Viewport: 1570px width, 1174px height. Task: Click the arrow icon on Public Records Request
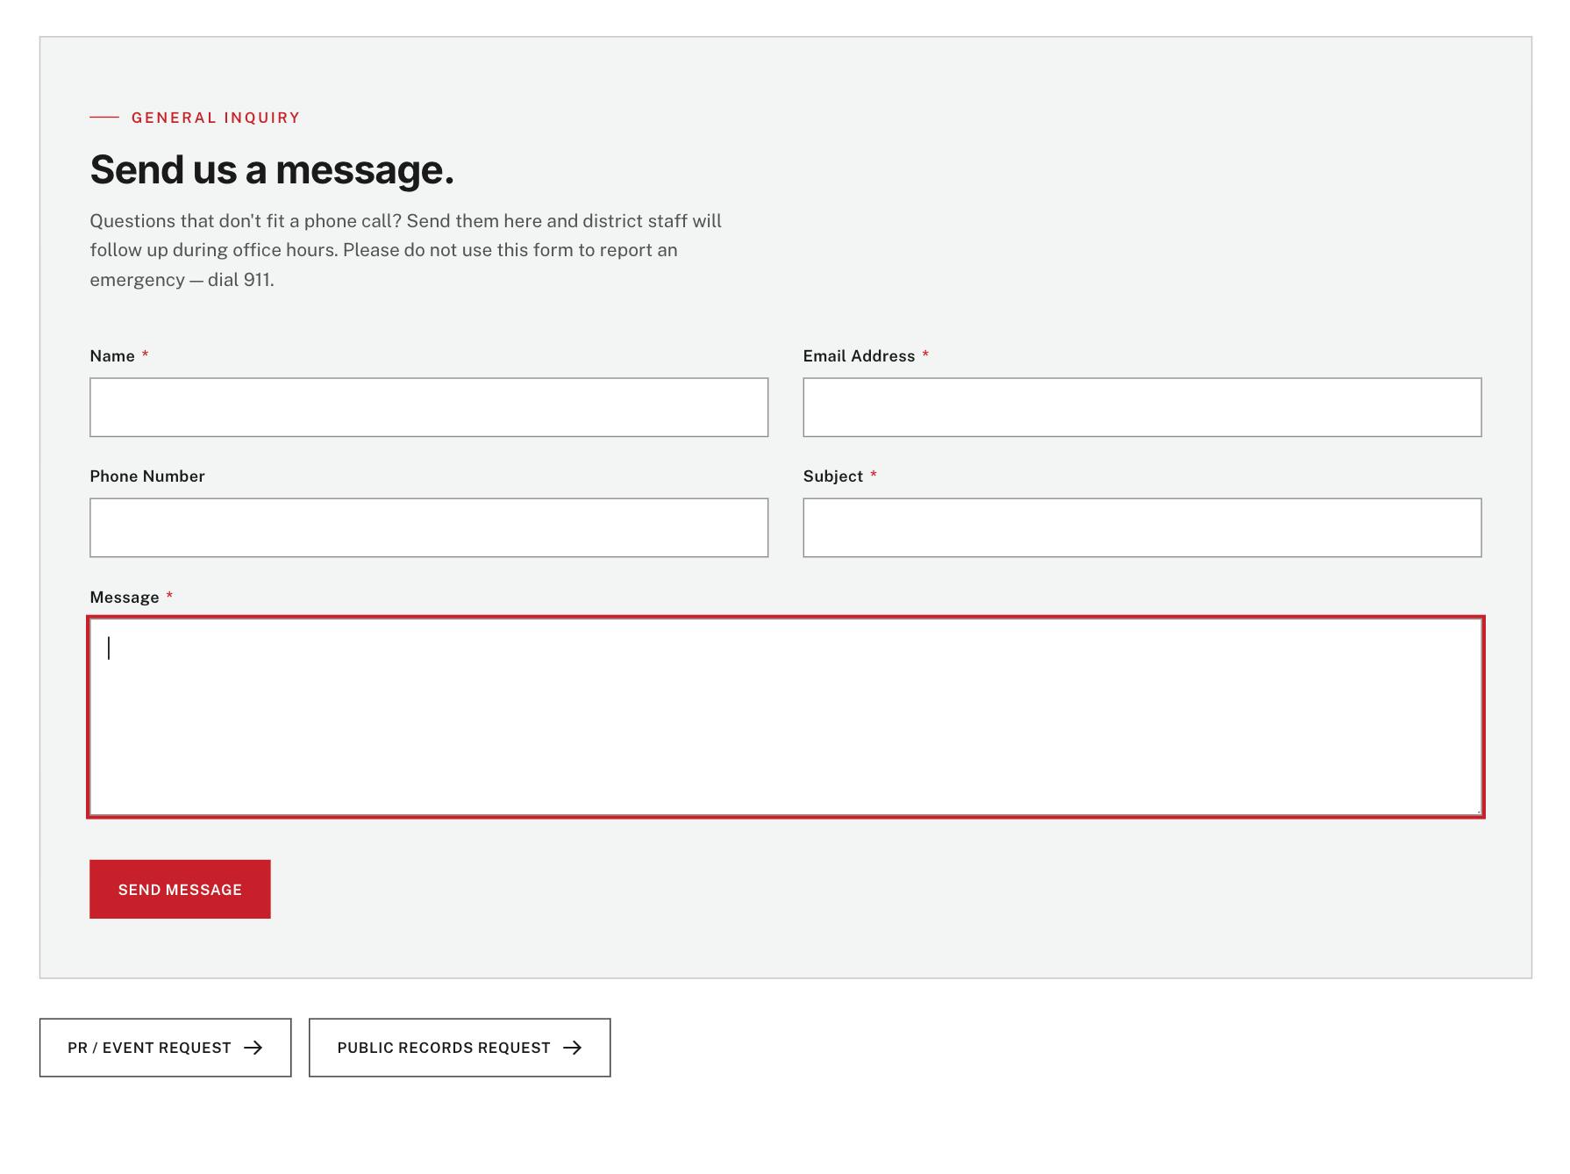573,1048
